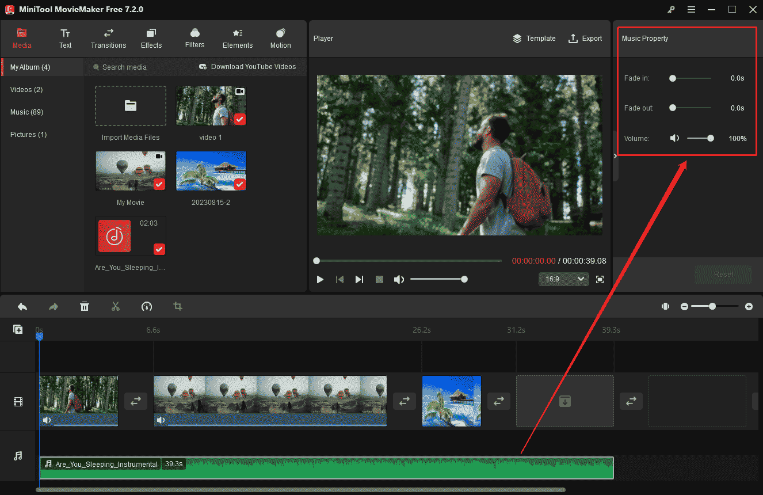
Task: Jump to previous frame button
Action: click(x=340, y=279)
